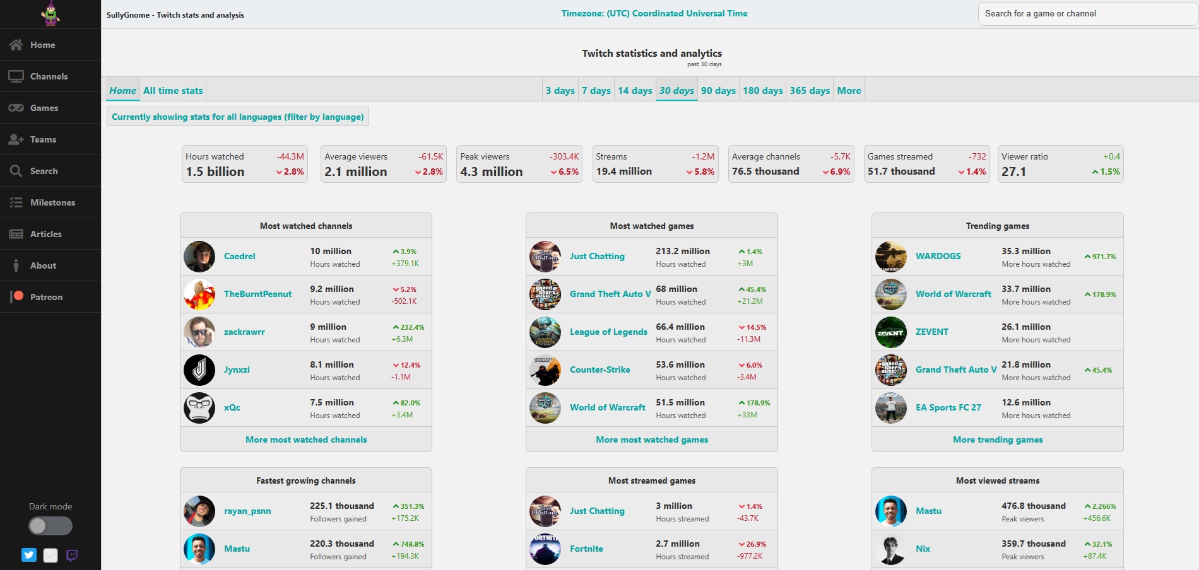Open the TheBurntPeanut channel link
The image size is (1199, 570).
pos(257,294)
